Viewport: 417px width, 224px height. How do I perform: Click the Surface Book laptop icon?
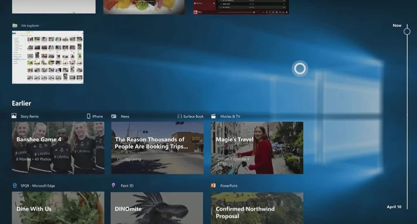click(180, 116)
